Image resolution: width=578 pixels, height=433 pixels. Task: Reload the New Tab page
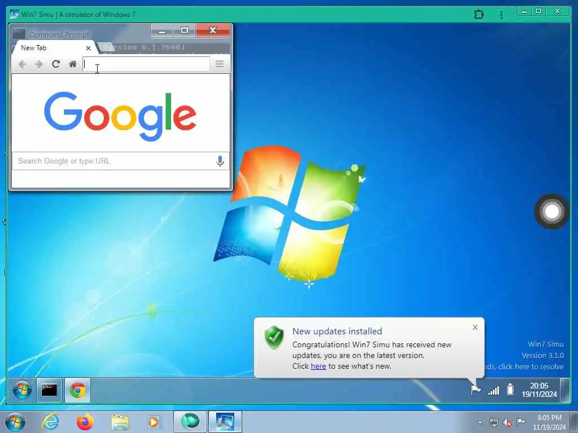point(56,64)
